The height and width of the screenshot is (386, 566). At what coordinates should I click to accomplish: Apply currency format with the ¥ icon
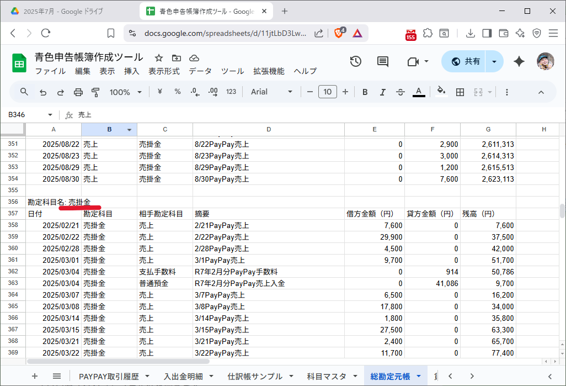[159, 92]
